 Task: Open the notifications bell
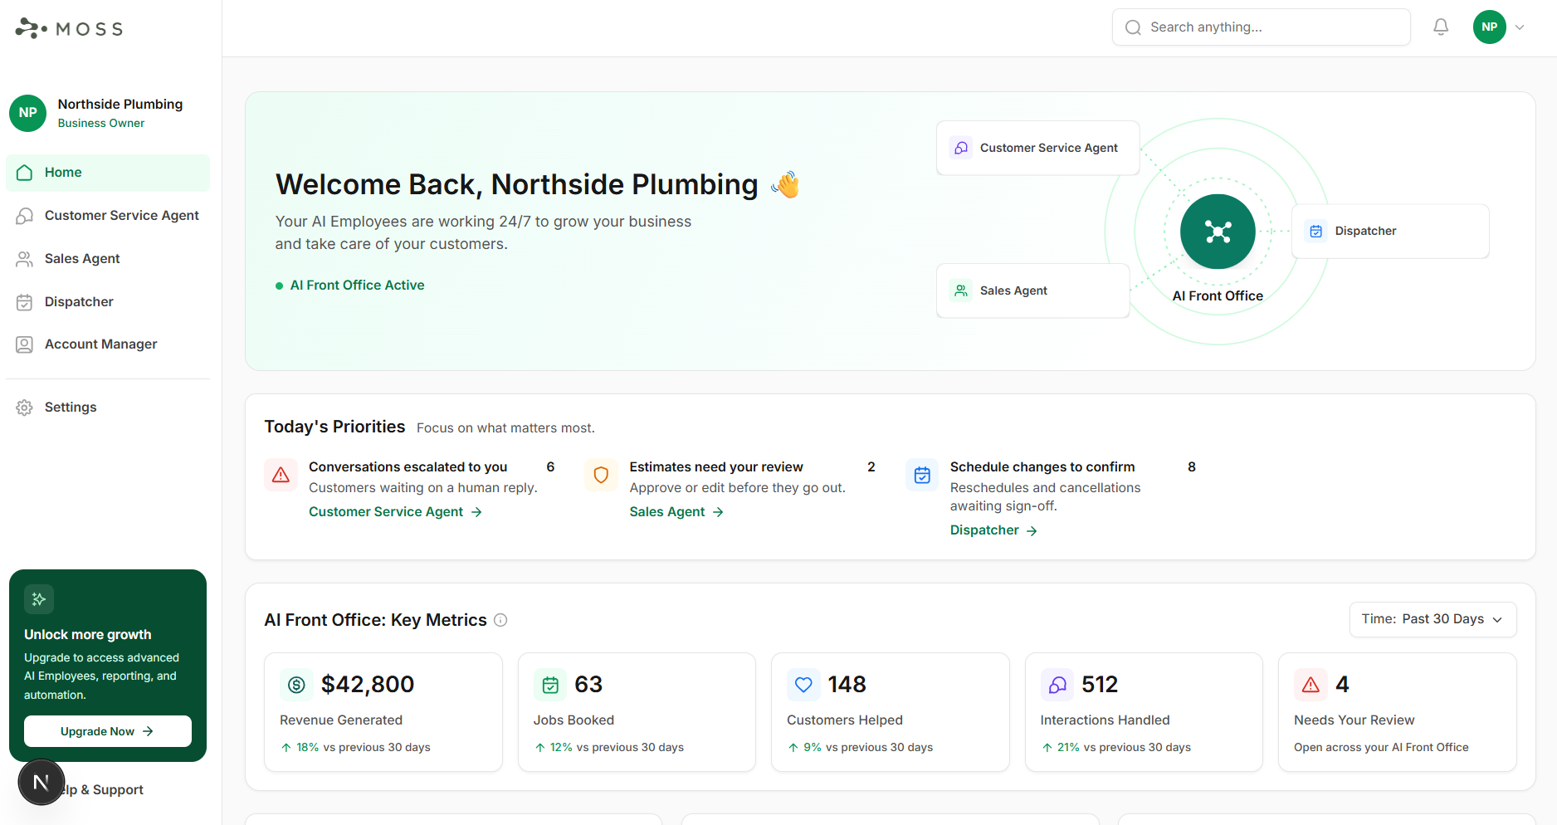(1441, 27)
